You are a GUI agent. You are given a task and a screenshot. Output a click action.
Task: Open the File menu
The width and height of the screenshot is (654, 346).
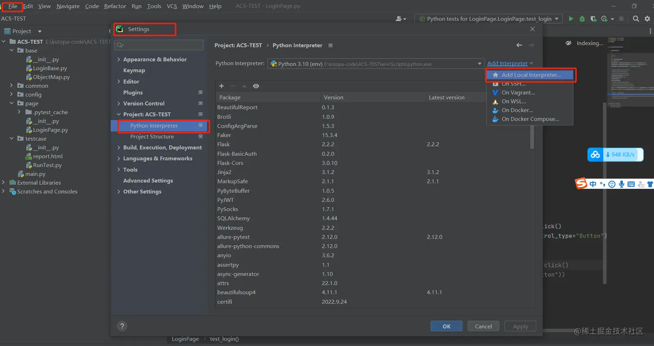[13, 6]
